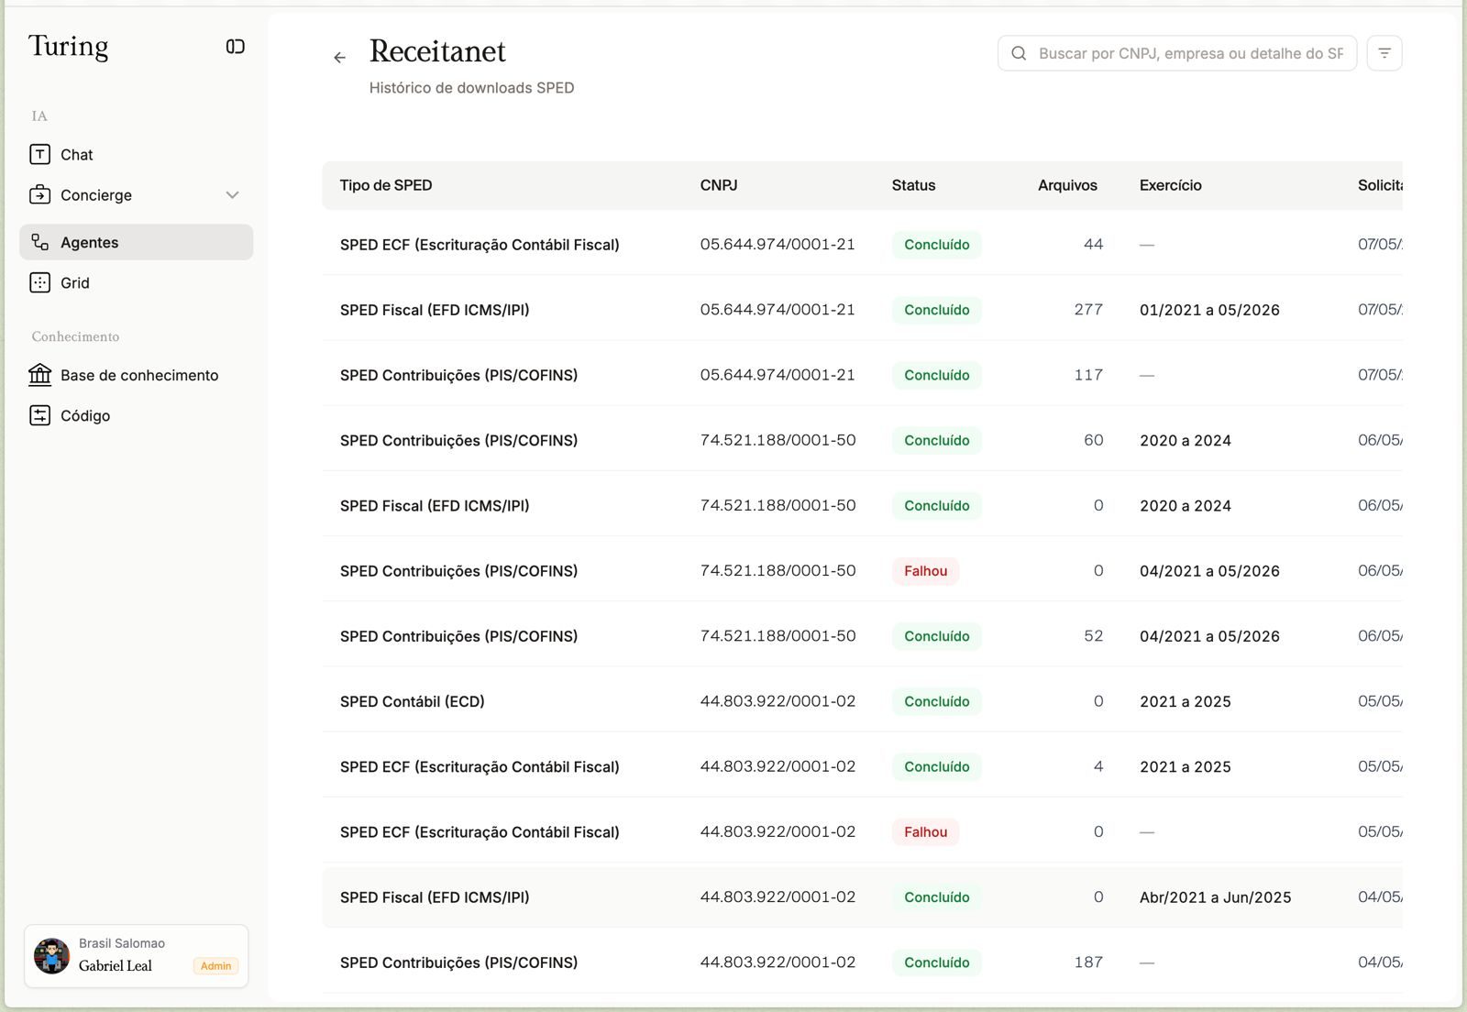Click the Receitanet page title
Viewport: 1467px width, 1012px height.
coord(437,51)
